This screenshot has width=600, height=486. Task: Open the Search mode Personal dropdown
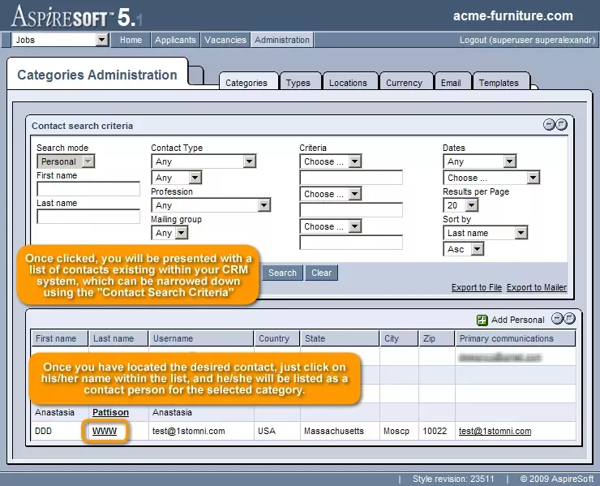(x=66, y=161)
